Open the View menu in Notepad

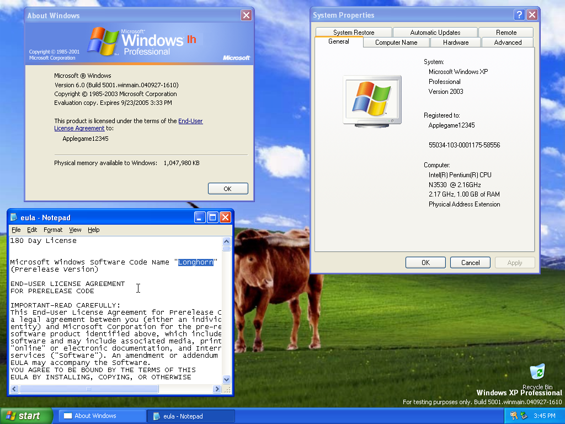[75, 230]
